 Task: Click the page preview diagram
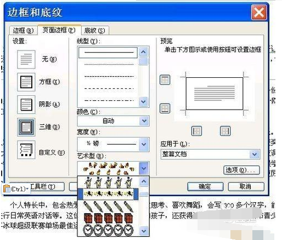(x=215, y=94)
